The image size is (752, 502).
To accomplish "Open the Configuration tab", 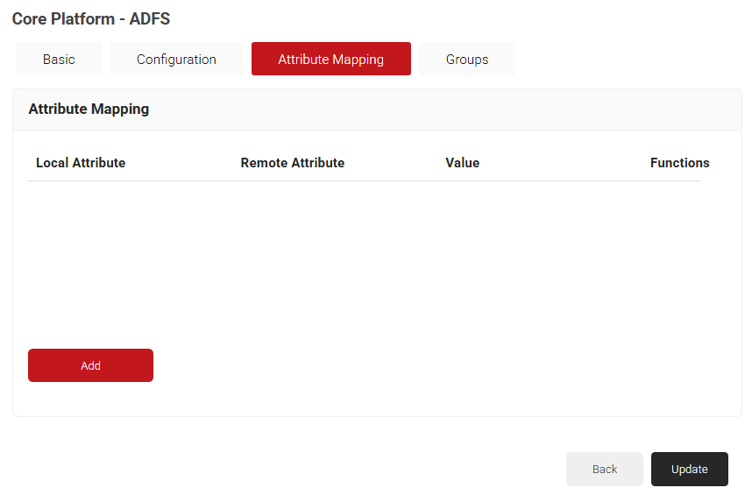I will pos(176,60).
